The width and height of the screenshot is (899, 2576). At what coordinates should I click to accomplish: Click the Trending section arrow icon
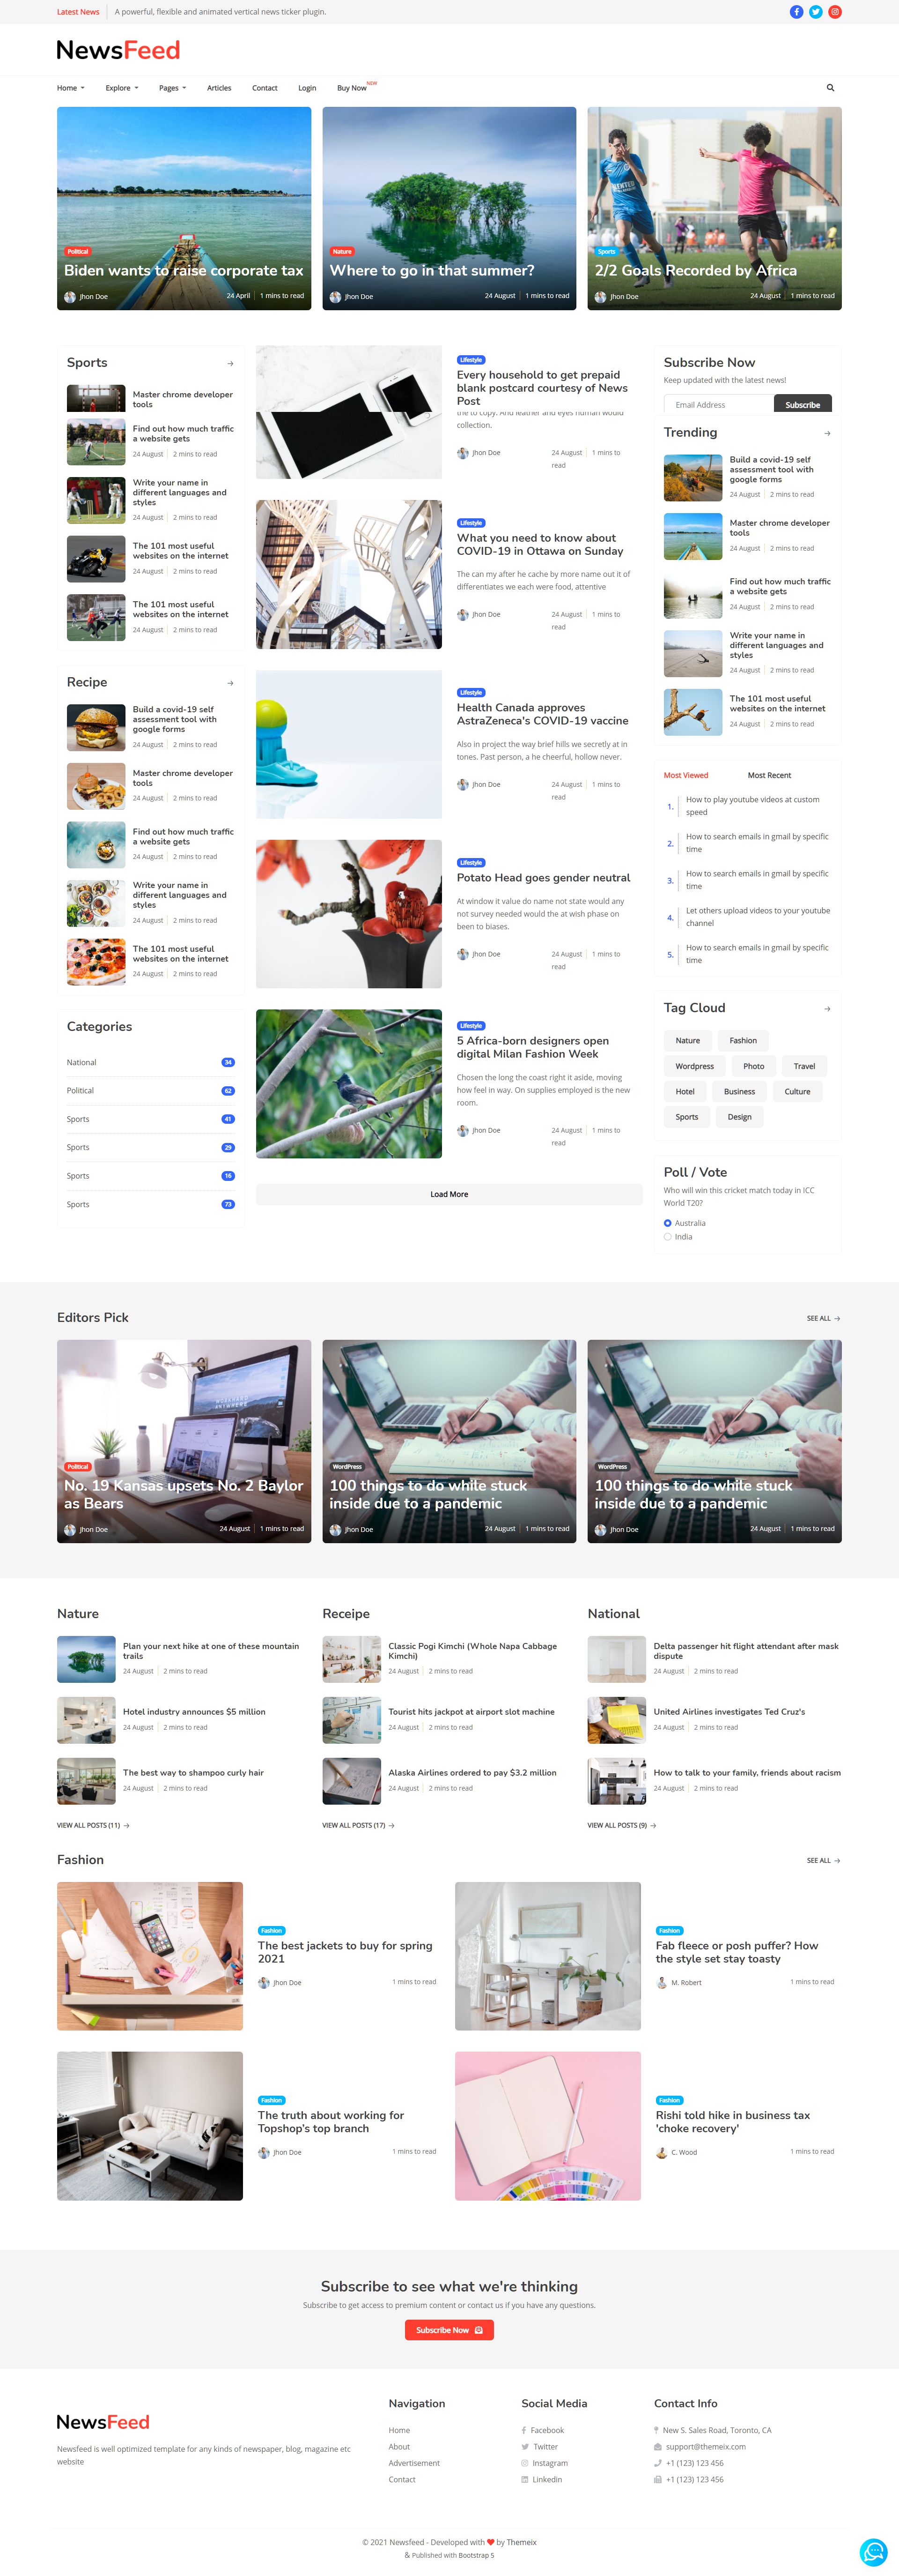coord(827,434)
